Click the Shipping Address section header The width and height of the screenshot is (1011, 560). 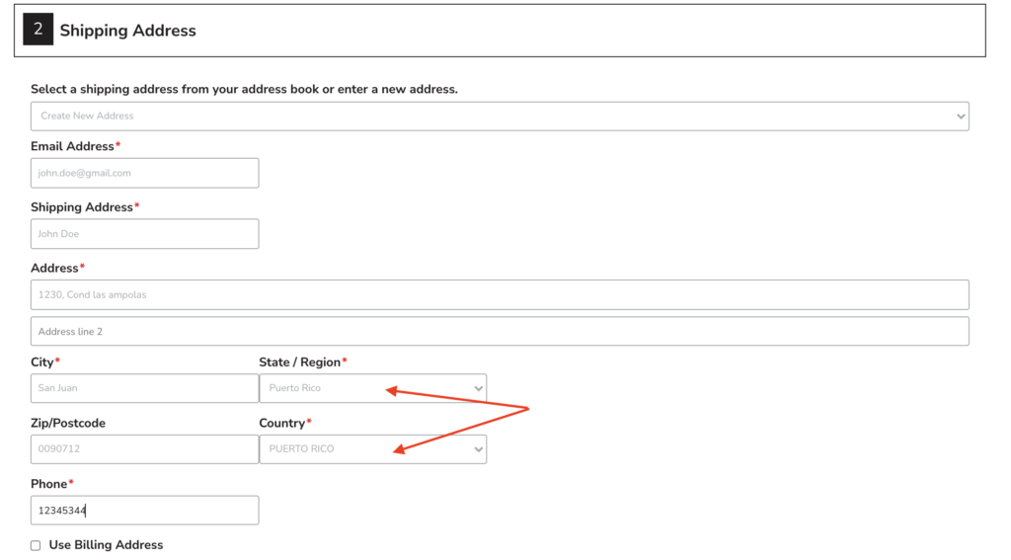coord(127,31)
